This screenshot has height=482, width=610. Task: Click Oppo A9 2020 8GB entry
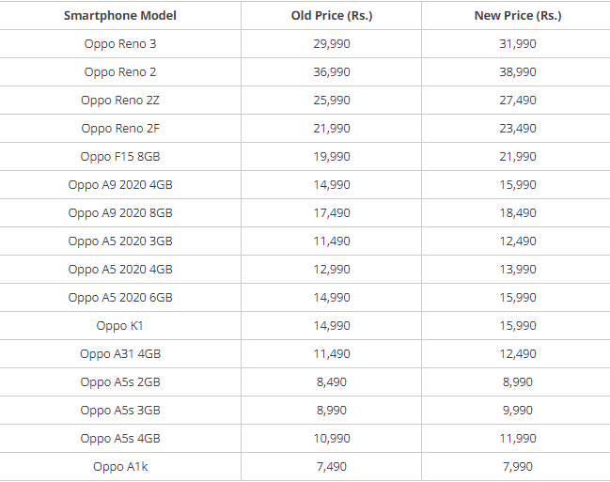point(120,213)
